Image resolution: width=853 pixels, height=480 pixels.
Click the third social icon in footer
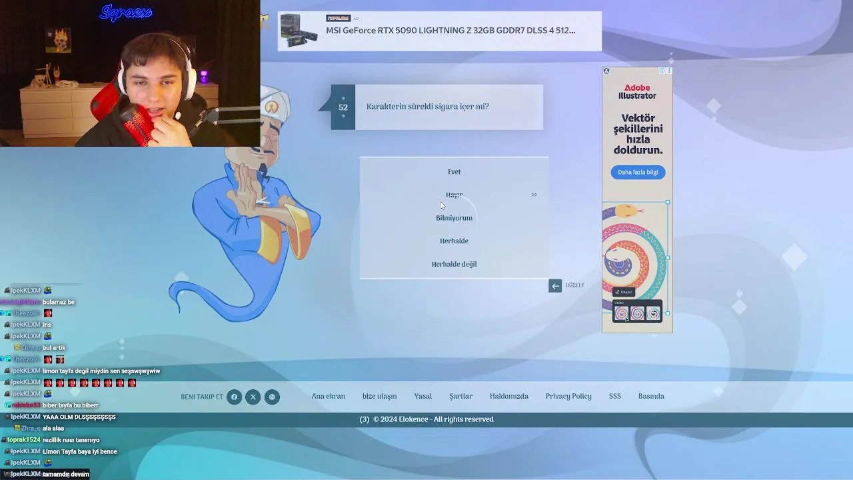click(x=271, y=397)
